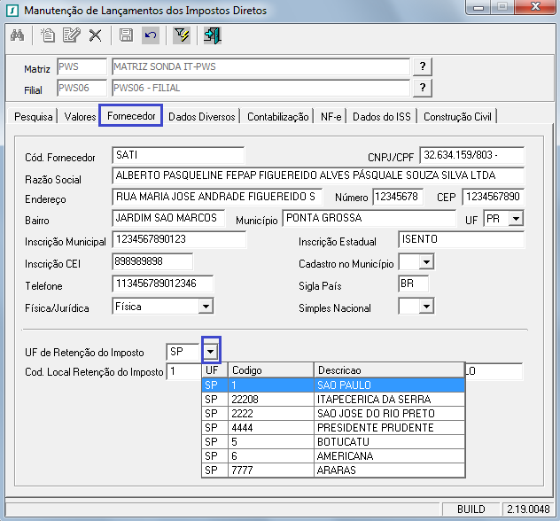
Task: Click the new record document icon
Action: click(48, 35)
